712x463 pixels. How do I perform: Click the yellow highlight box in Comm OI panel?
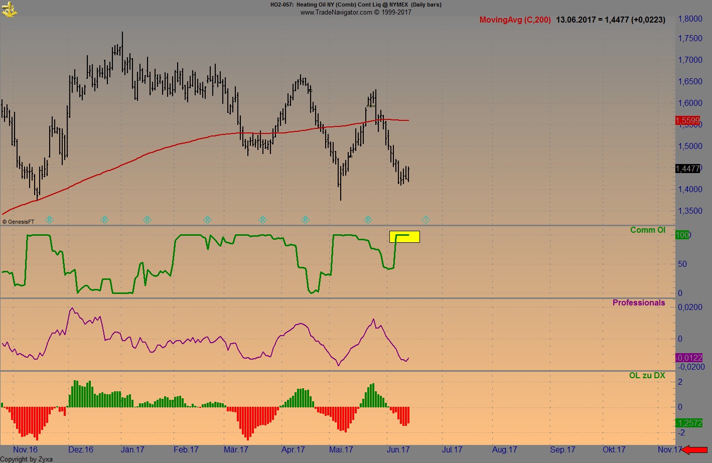[x=404, y=237]
